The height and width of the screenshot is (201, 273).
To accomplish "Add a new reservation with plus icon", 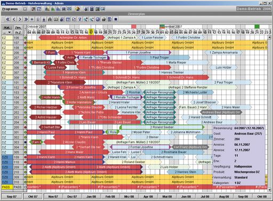I will (x=32, y=19).
